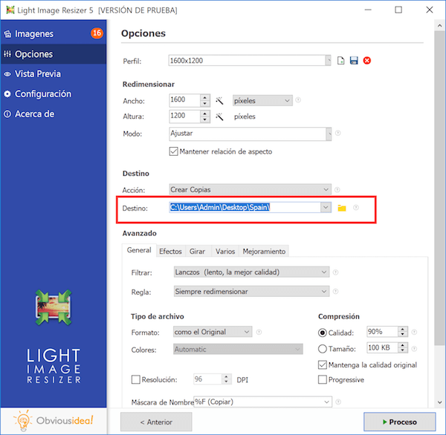Select Opciones in the sidebar
This screenshot has height=435, width=446.
54,54
